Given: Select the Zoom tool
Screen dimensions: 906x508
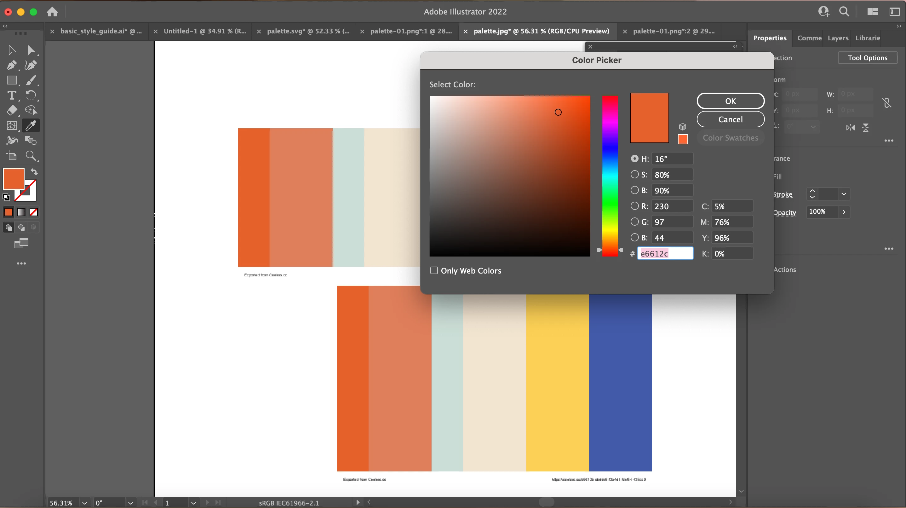Looking at the screenshot, I should pyautogui.click(x=31, y=156).
